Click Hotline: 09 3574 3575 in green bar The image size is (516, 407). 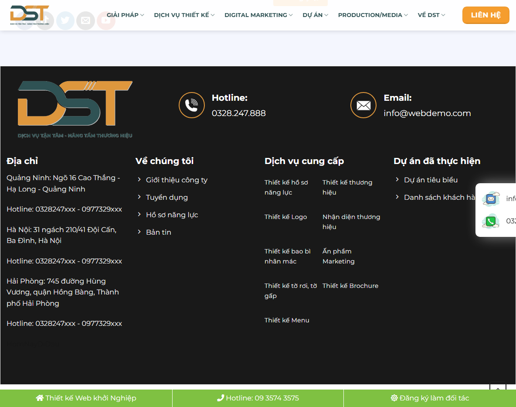coord(258,398)
